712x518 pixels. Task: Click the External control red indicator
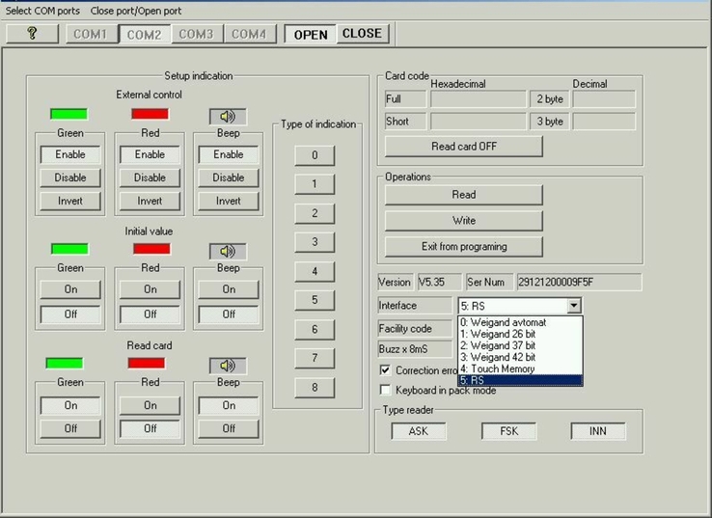point(150,114)
